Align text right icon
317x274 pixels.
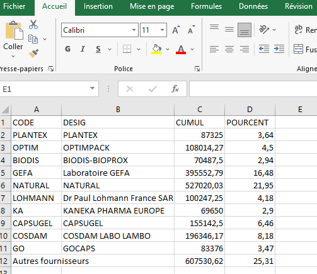tap(245, 49)
